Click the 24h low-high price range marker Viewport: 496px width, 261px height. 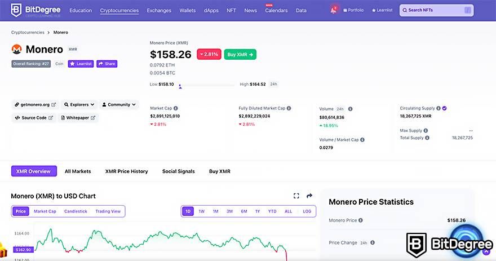180,86
